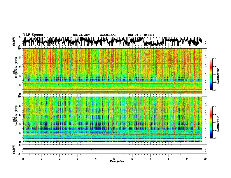
Task: Click the 8 kHz tick on ch.2 frequency axis
Action: click(20, 106)
